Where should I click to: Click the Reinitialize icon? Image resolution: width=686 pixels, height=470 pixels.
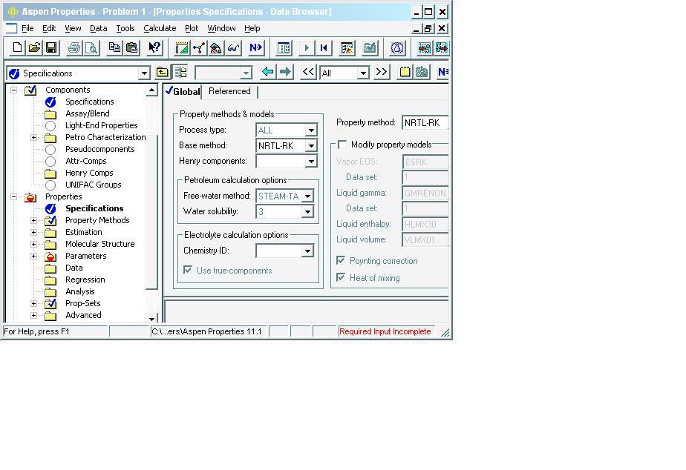[323, 47]
